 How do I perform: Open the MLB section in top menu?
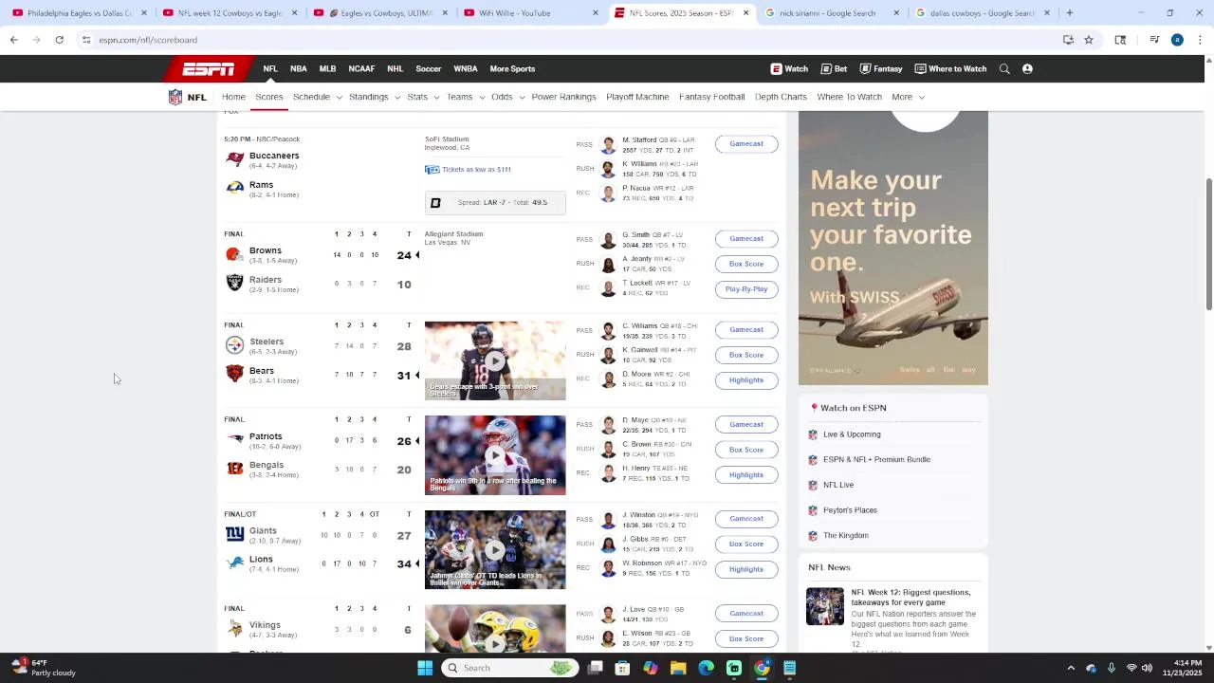point(327,69)
